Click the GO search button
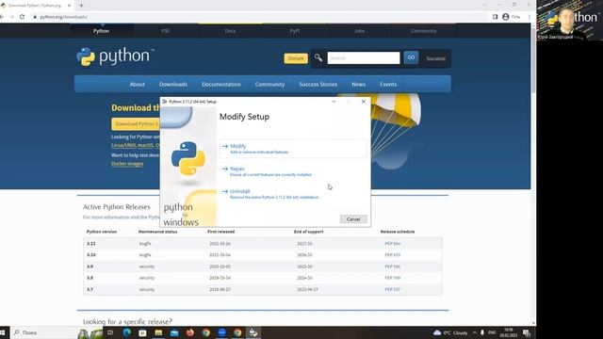 coord(411,57)
